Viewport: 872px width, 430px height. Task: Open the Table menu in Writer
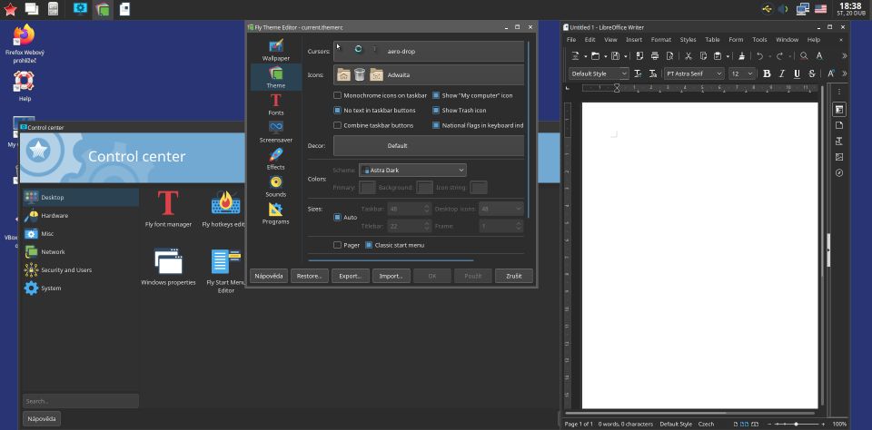coord(712,40)
